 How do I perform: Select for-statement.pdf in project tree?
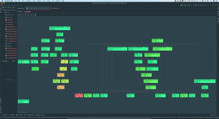11,36
